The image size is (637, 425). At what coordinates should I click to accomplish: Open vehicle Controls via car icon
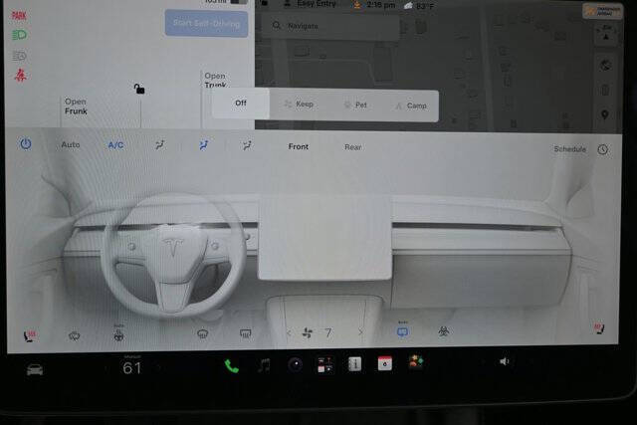(35, 369)
